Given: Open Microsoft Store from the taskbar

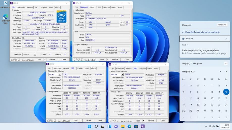Looking at the screenshot, I should tap(136, 126).
